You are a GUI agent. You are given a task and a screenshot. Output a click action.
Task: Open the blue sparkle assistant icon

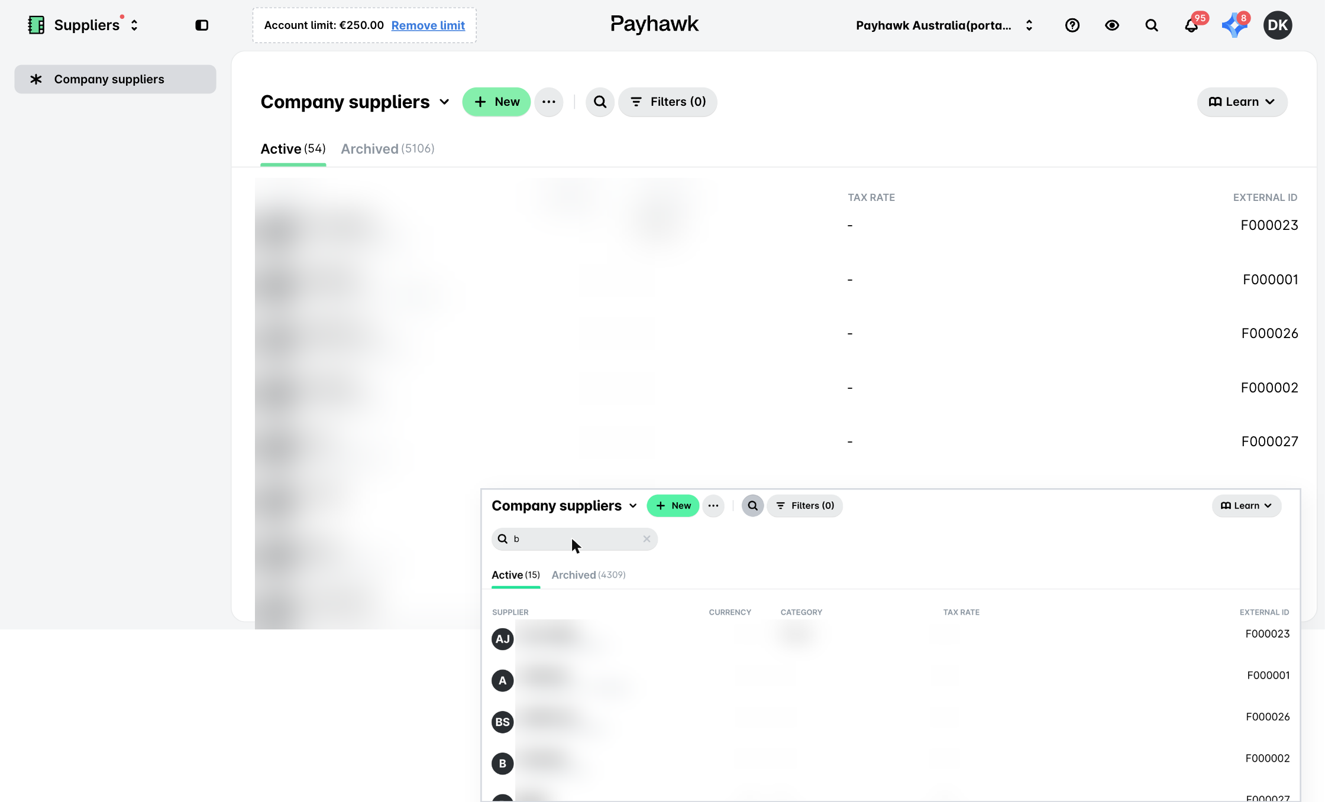[x=1234, y=25]
